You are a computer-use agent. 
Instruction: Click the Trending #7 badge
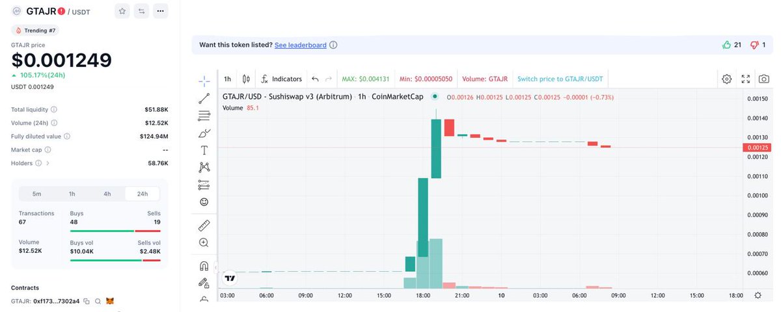pos(35,30)
